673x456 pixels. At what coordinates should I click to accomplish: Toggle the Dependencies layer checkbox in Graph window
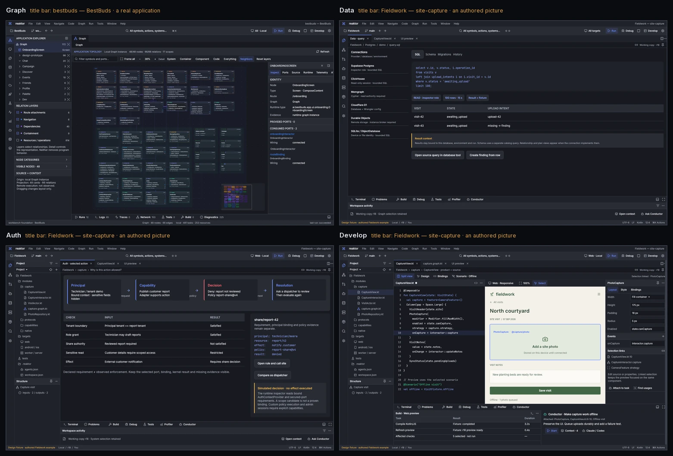[x=18, y=126]
